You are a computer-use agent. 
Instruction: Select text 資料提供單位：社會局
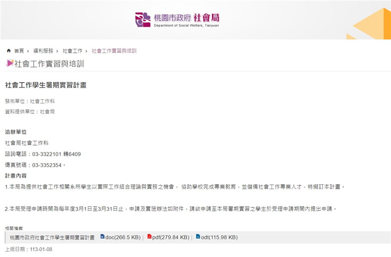[x=30, y=112]
